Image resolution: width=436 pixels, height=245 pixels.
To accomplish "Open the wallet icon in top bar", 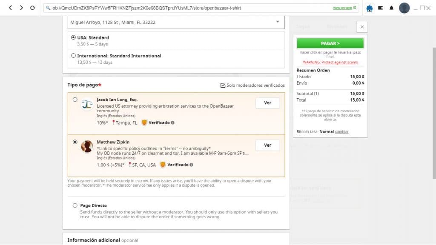I will tap(380, 8).
